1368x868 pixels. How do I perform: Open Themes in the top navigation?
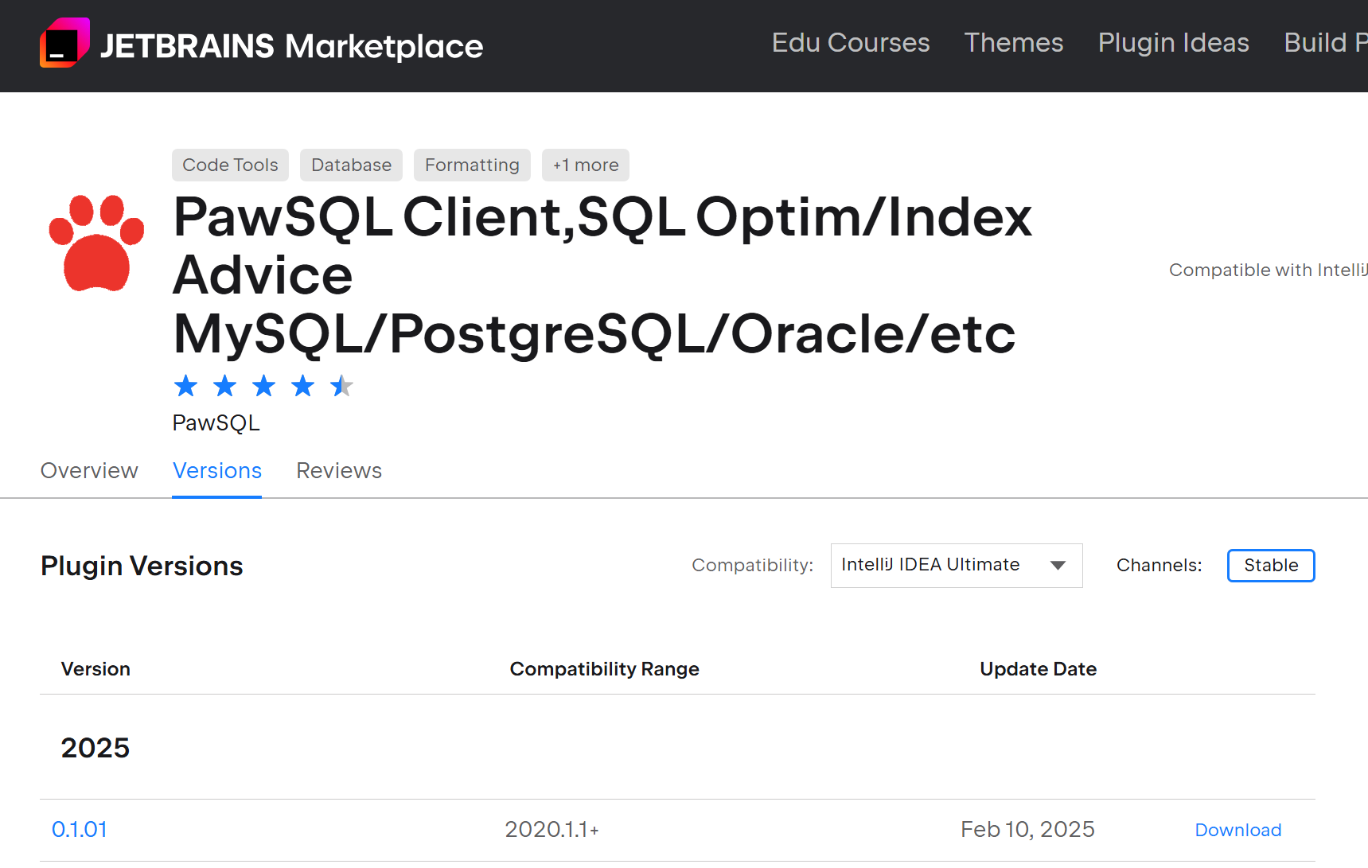[1013, 43]
